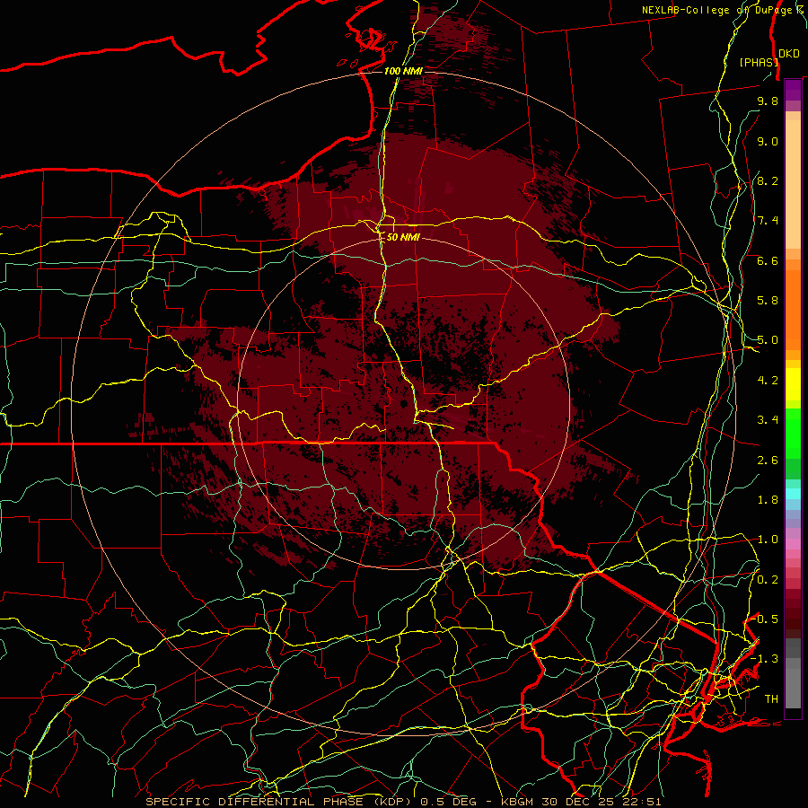This screenshot has width=808, height=808.
Task: Click the TH label at the legend bottom
Action: (x=771, y=699)
